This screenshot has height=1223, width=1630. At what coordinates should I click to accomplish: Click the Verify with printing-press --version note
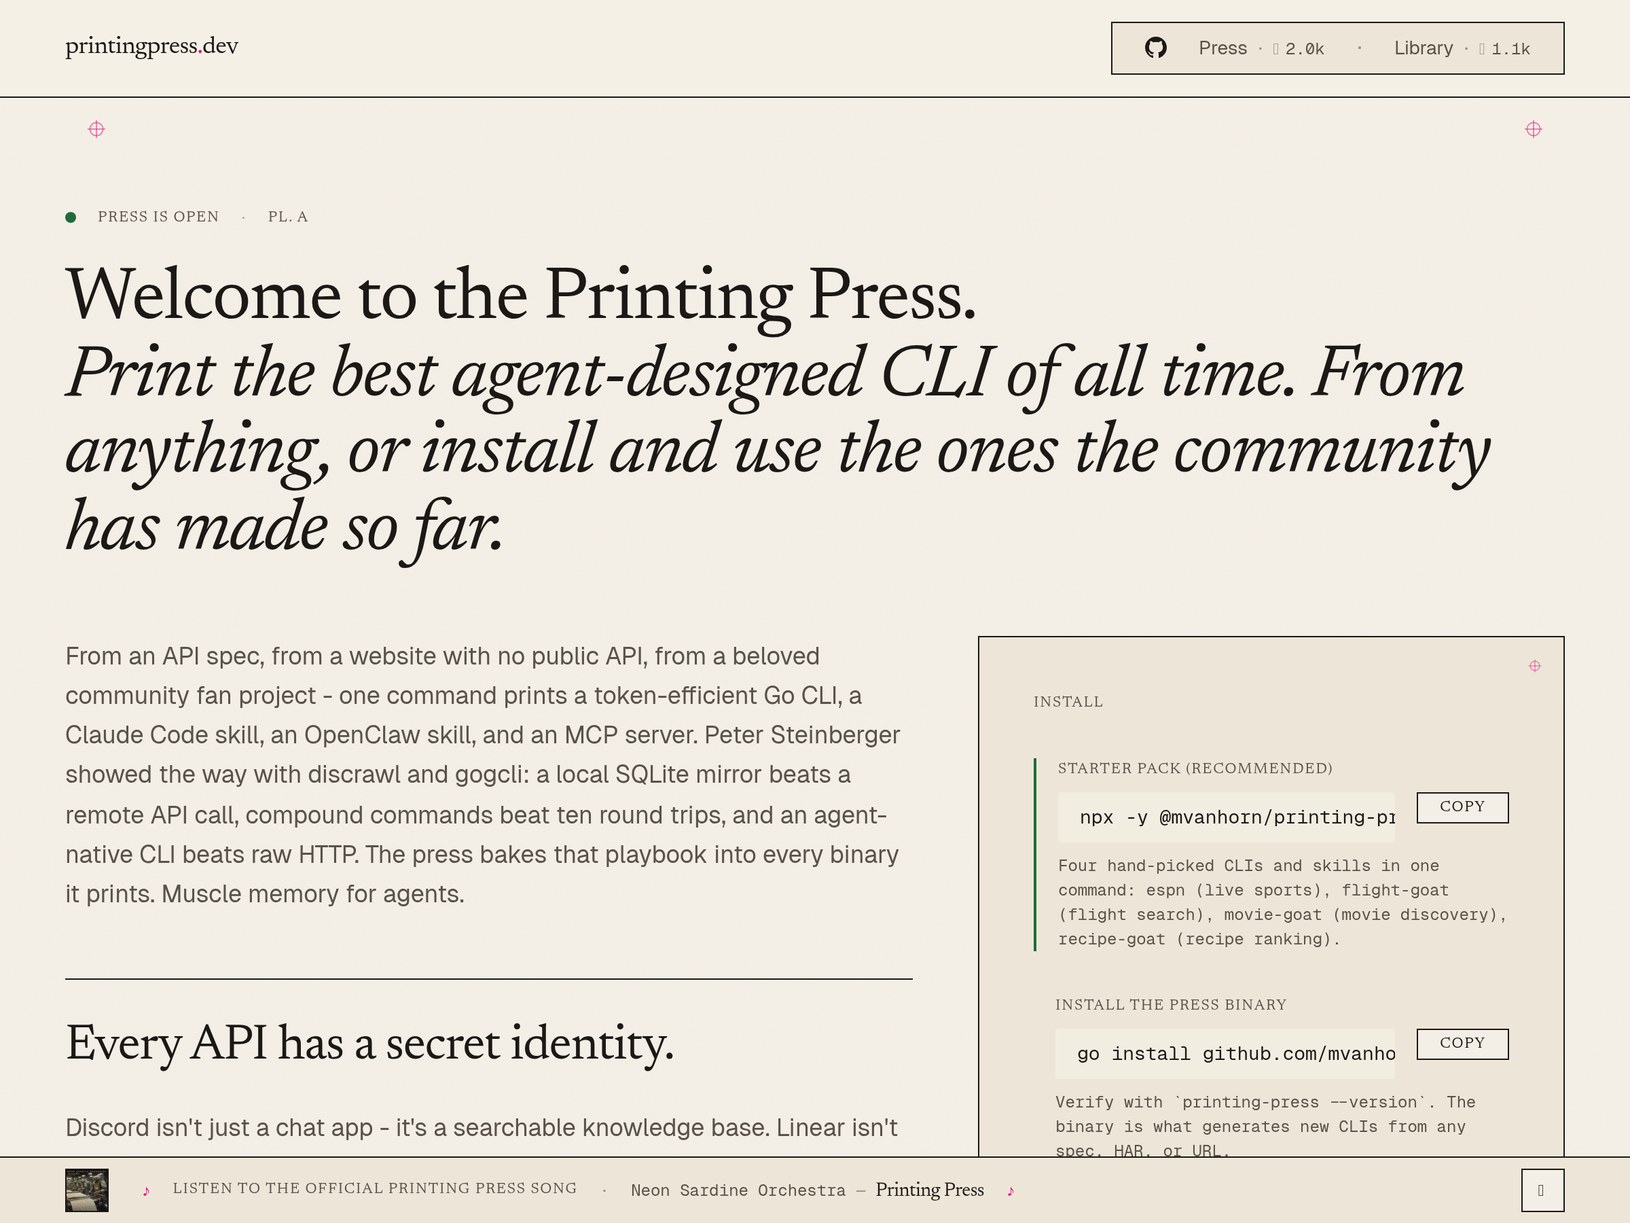1265,1126
